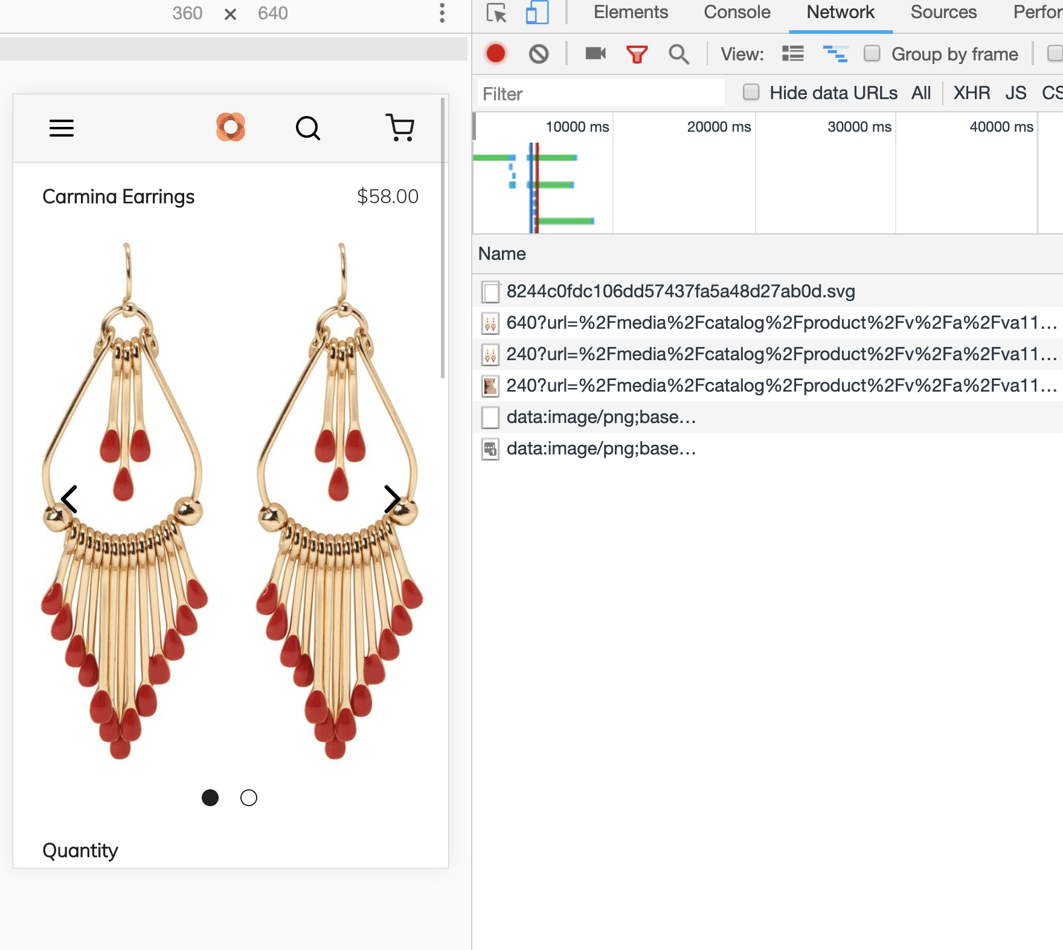The image size is (1063, 950).
Task: Switch to the Performance tab
Action: 1038,13
